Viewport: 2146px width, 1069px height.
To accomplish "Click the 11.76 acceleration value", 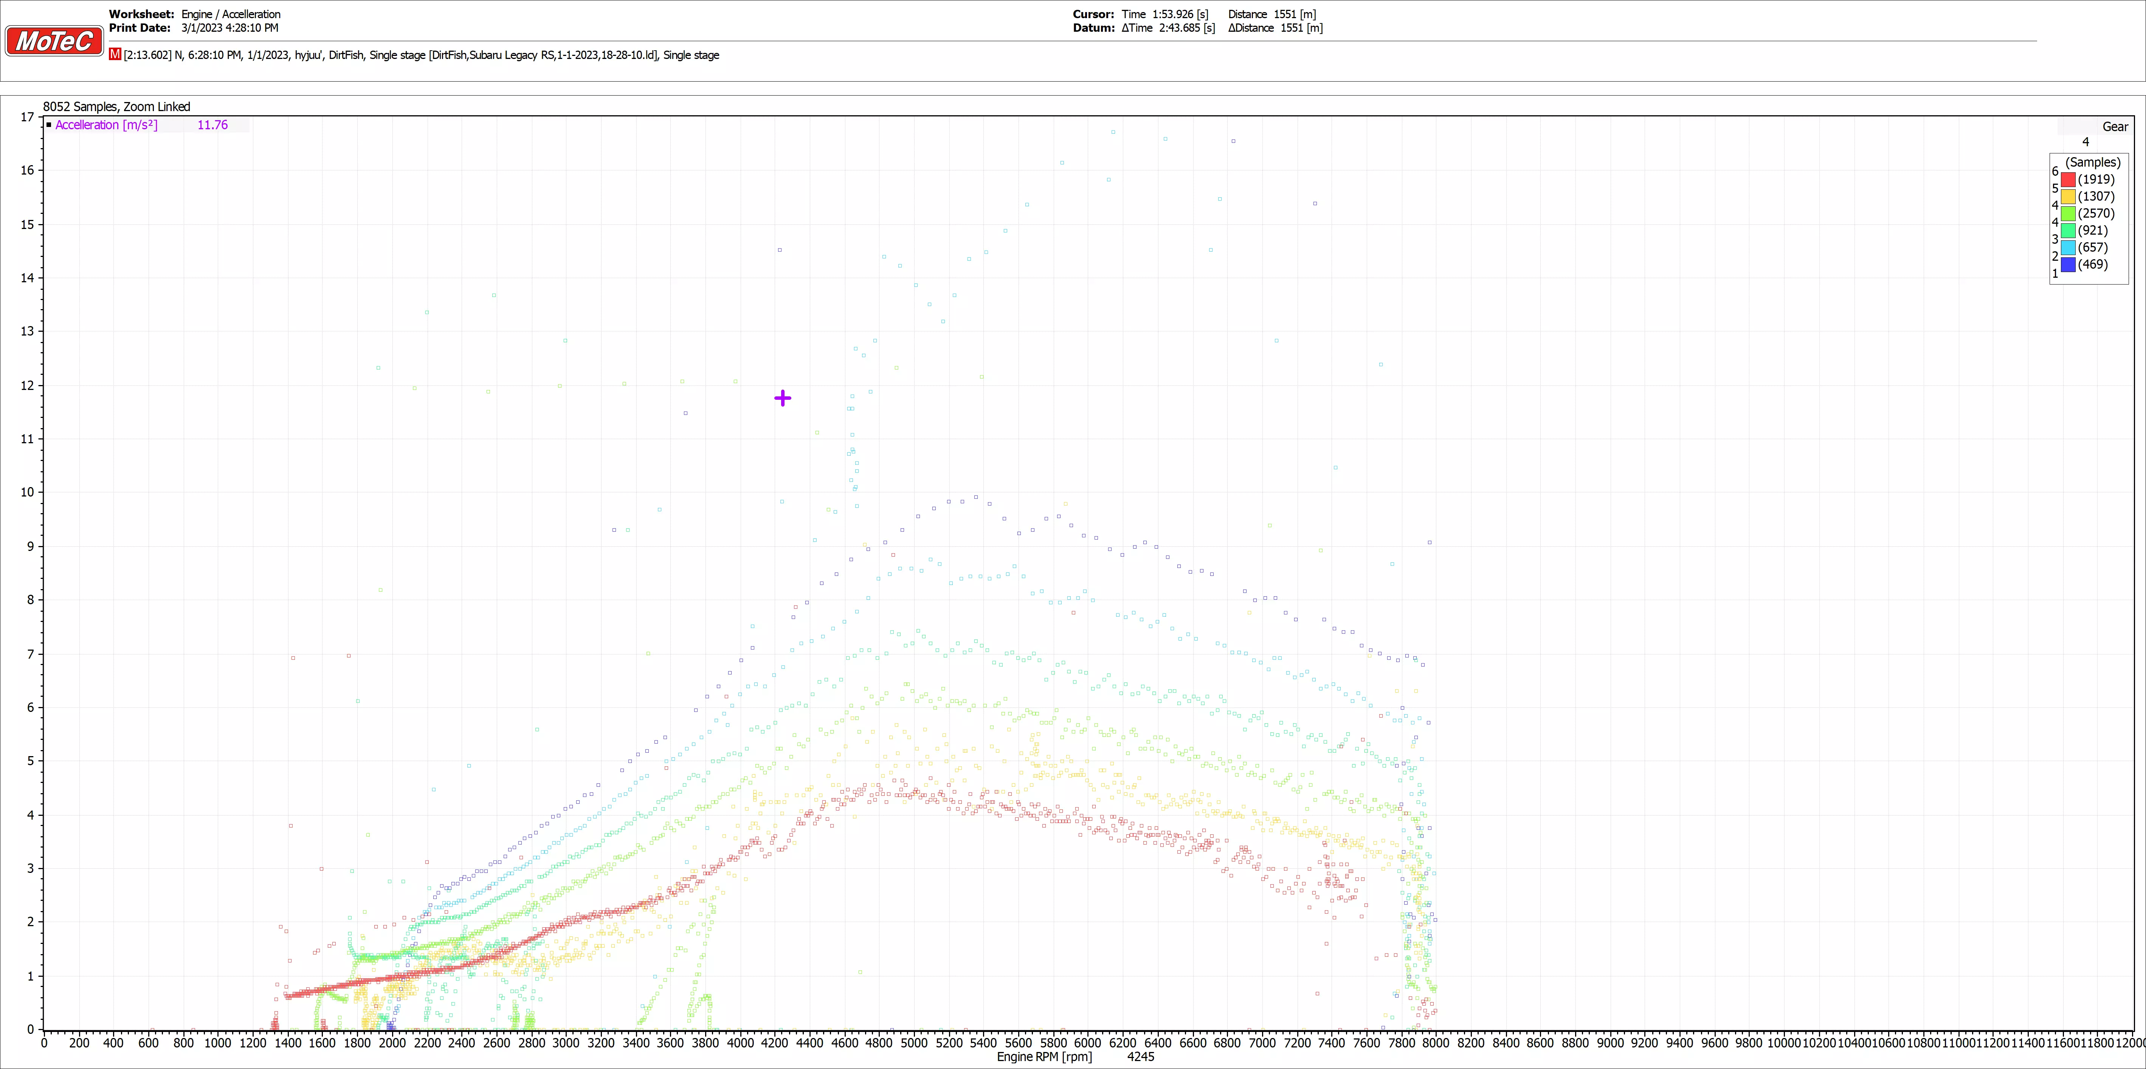I will point(212,125).
